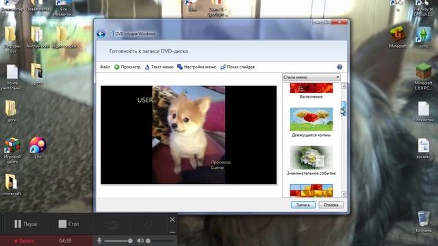The image size is (438, 246).
Task: Click the Стоп recorder button
Action: (68, 224)
